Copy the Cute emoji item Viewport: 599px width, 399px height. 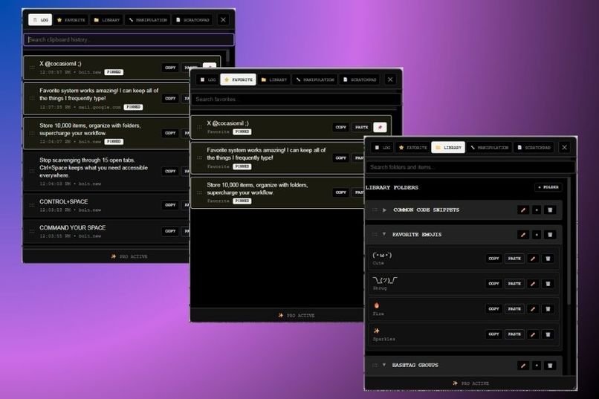(493, 259)
